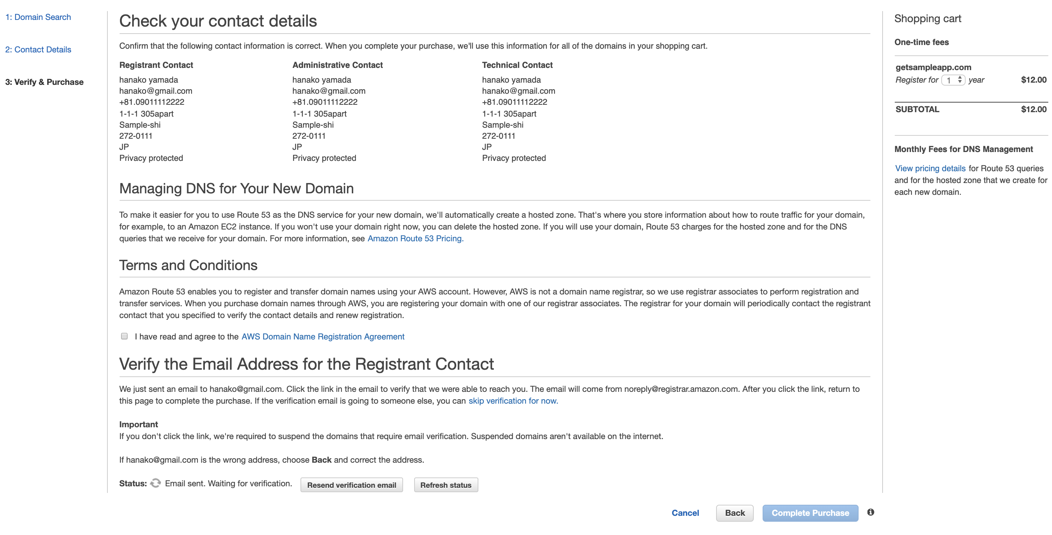Viewport: 1052px width, 535px height.
Task: Select step 3: Verify & Purchase
Action: [44, 82]
